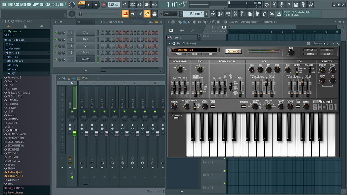Open the Playlist view icon

213,14
